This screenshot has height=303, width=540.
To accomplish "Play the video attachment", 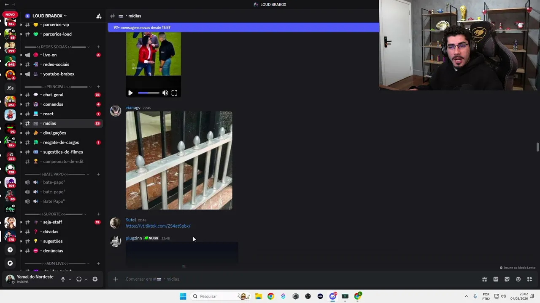I will point(130,93).
